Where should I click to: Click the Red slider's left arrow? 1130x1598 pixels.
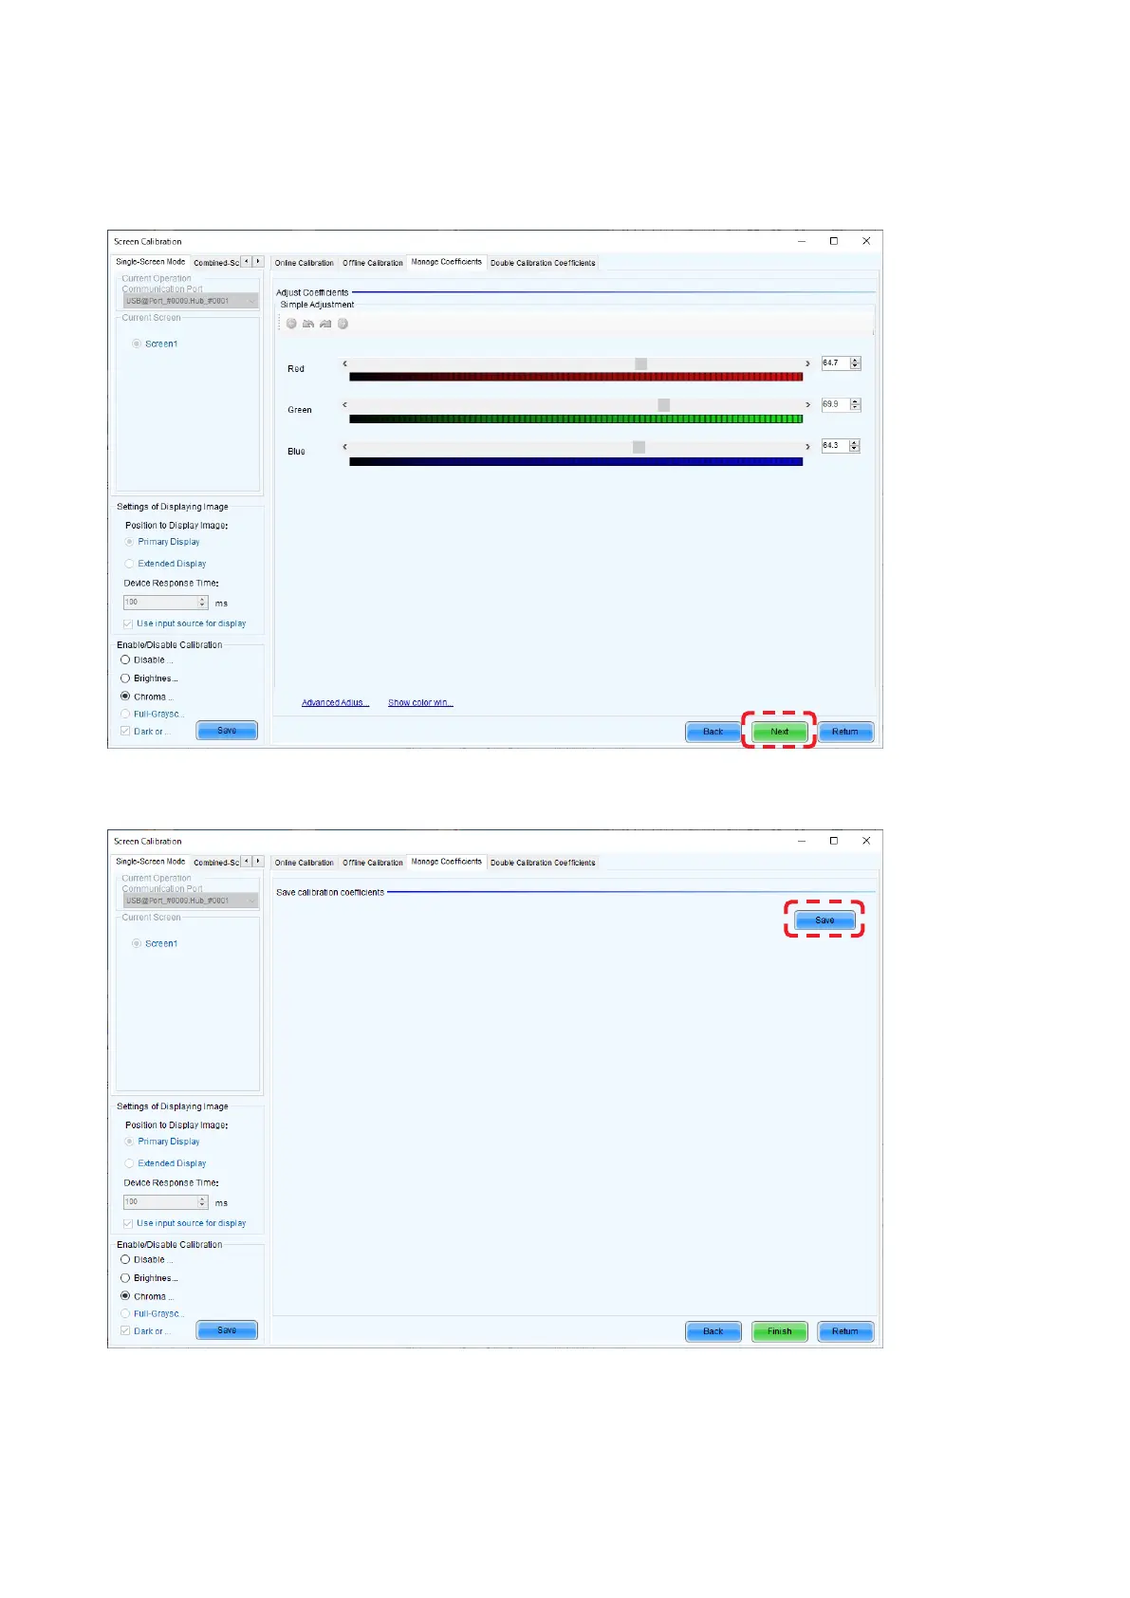click(x=345, y=363)
